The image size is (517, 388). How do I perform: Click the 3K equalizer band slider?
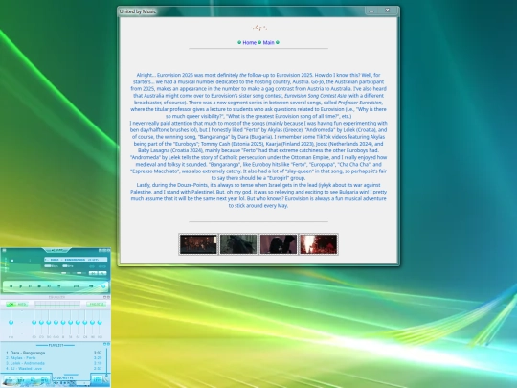pyautogui.click(x=70, y=322)
